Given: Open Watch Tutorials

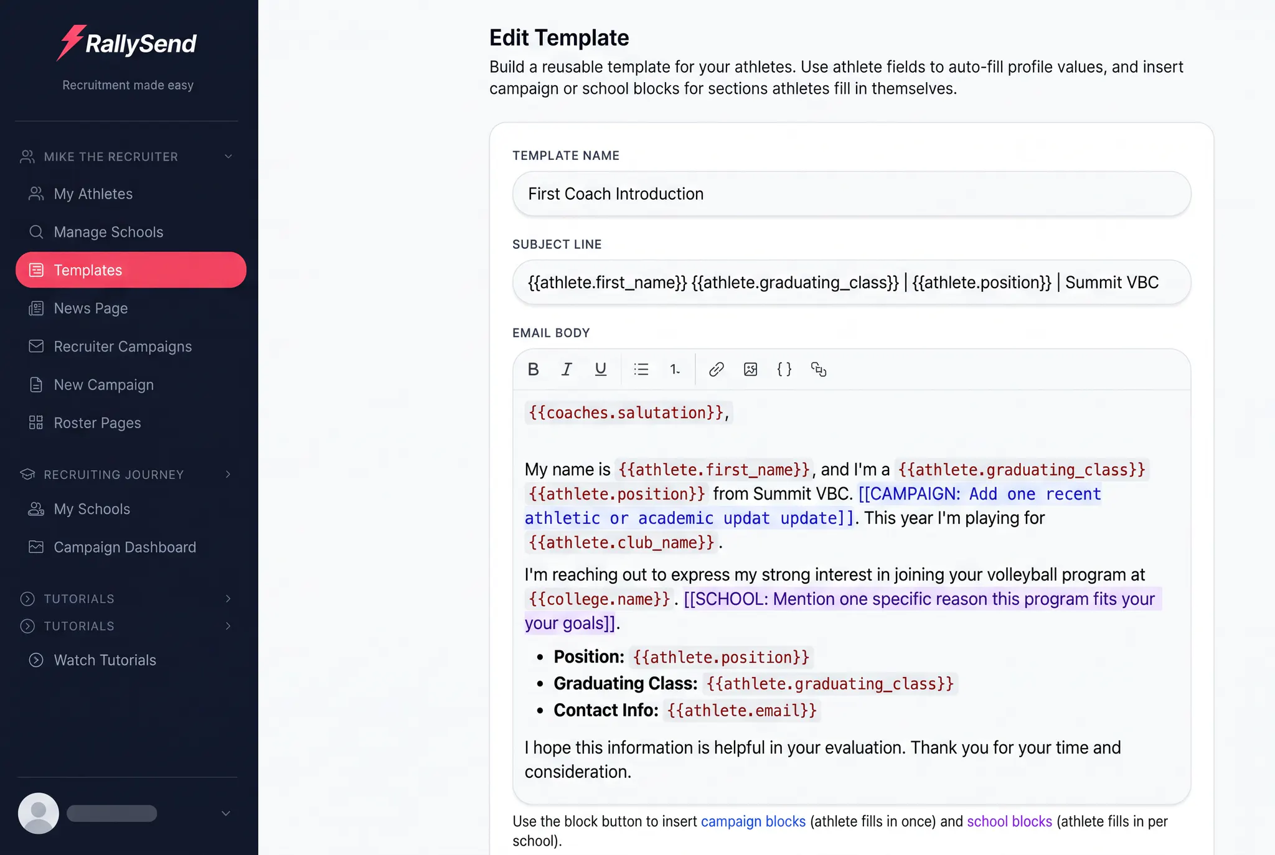Looking at the screenshot, I should (x=131, y=660).
